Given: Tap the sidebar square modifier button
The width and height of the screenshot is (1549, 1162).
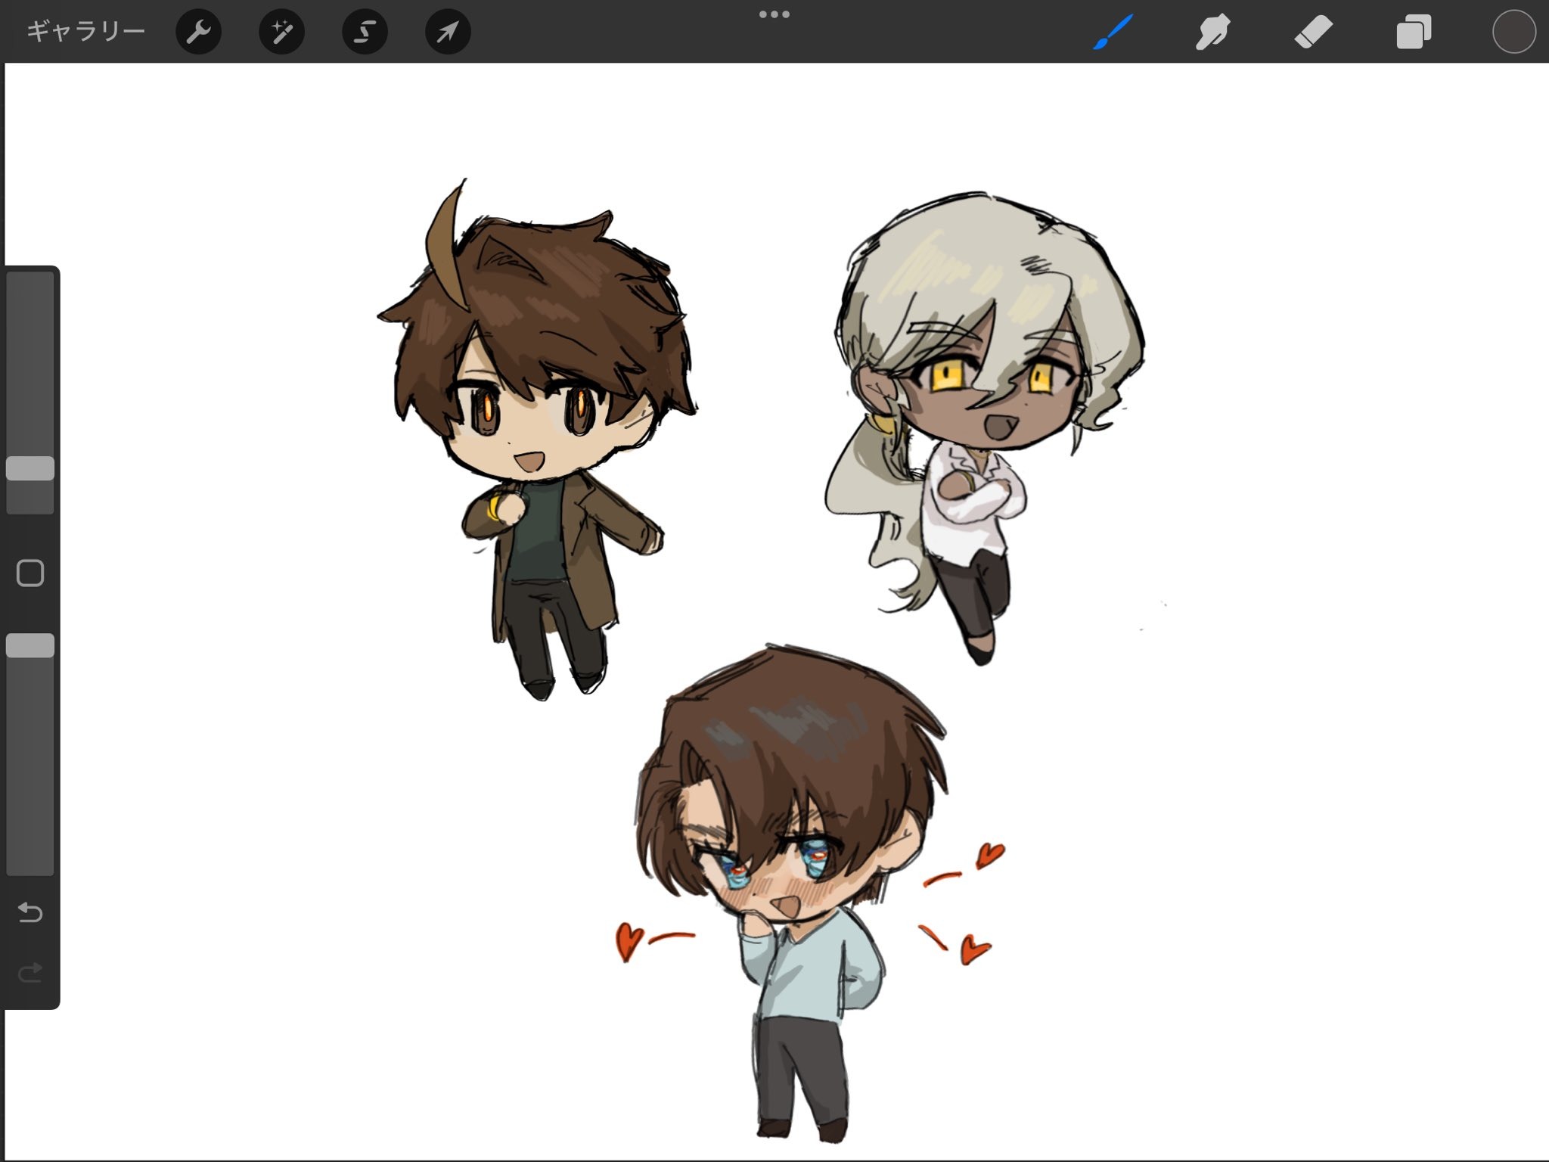Looking at the screenshot, I should point(30,573).
